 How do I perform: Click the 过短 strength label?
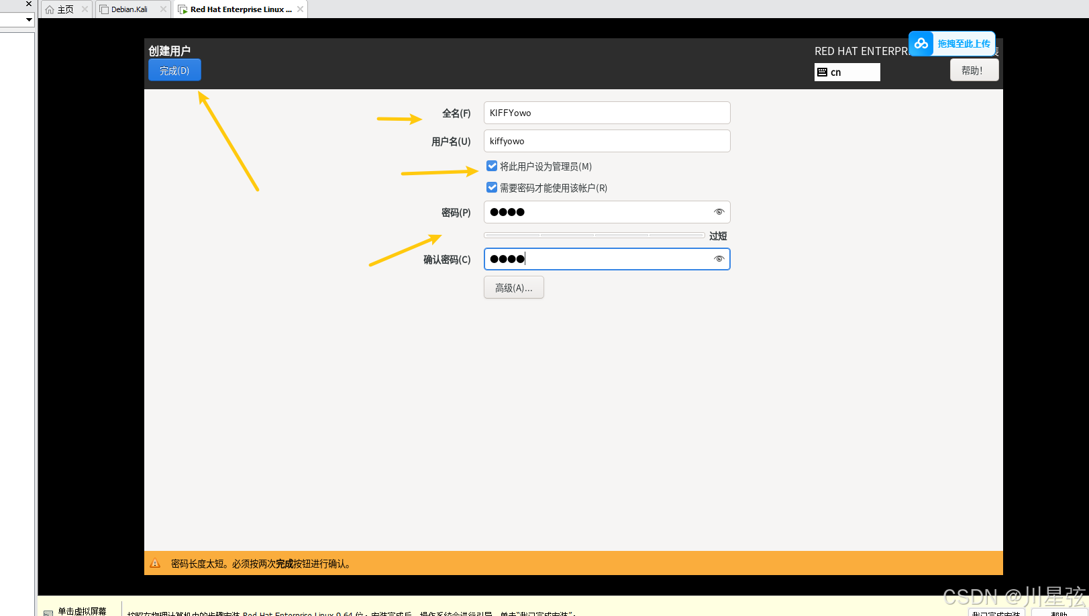click(718, 236)
